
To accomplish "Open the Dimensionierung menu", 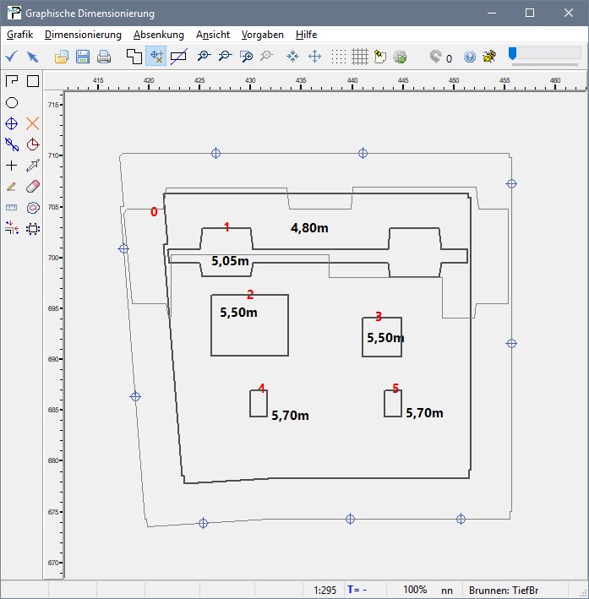I will pyautogui.click(x=83, y=35).
